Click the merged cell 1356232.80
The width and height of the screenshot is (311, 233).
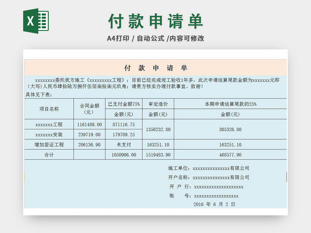(158, 130)
